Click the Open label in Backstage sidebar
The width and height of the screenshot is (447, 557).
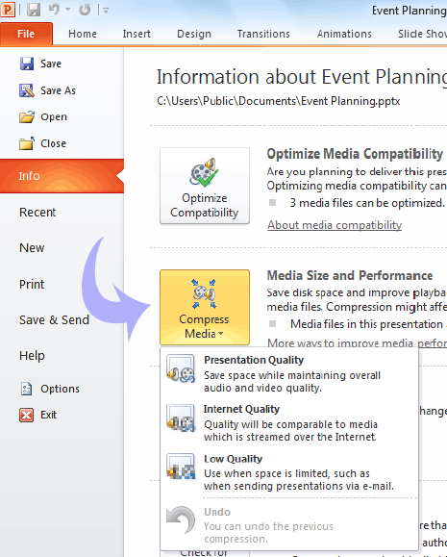54,116
